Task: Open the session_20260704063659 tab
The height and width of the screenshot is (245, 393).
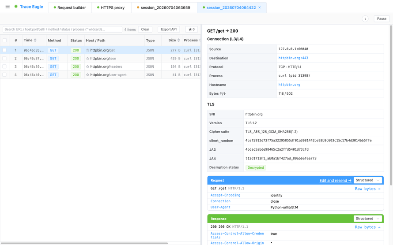Action: click(164, 7)
